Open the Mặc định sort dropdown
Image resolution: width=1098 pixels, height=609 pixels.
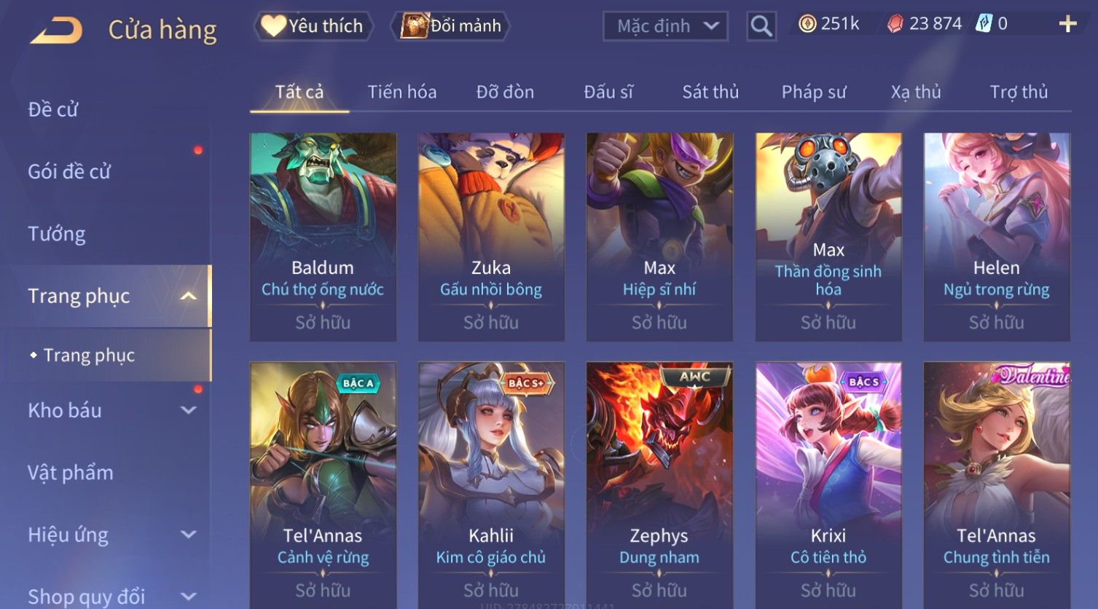(665, 26)
